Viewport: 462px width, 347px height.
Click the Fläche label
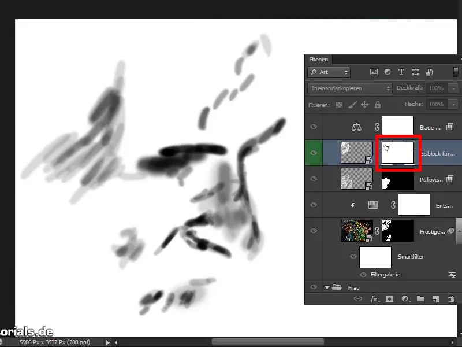pyautogui.click(x=413, y=104)
